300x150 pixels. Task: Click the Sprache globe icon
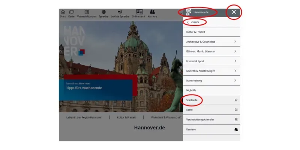point(104,12)
